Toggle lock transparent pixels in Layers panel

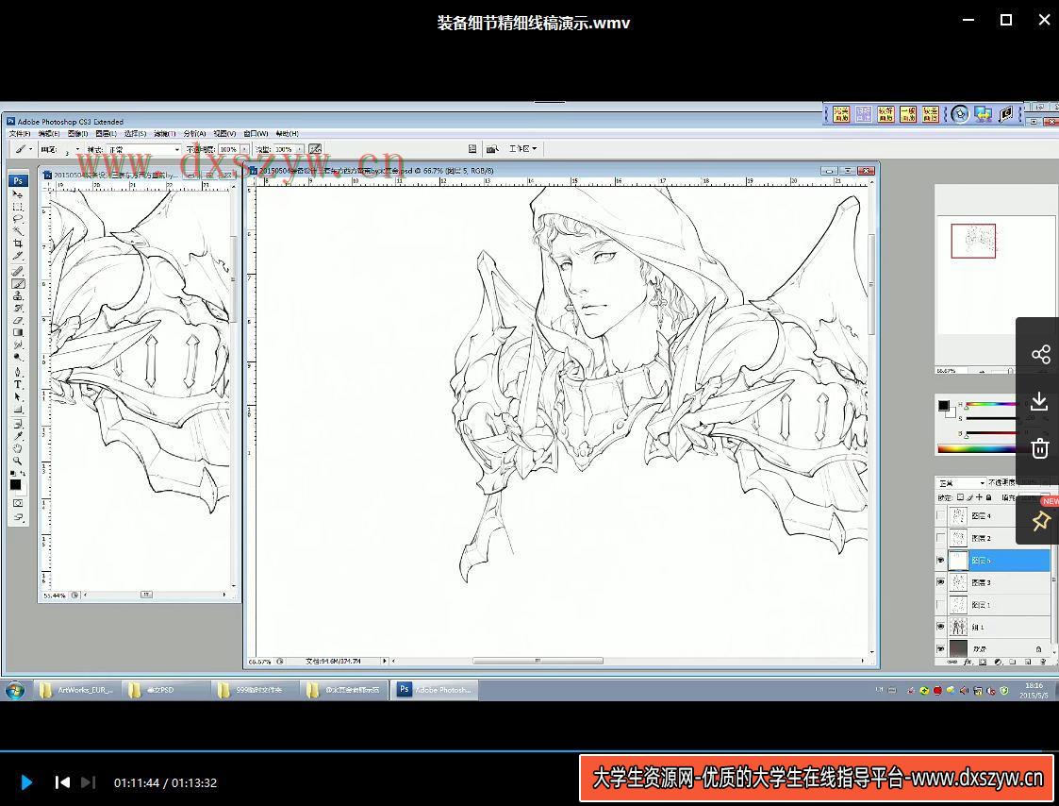tap(960, 497)
